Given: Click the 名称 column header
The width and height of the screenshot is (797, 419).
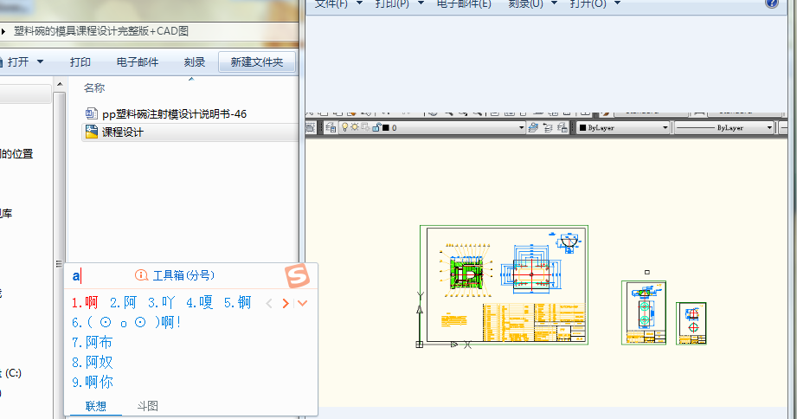Looking at the screenshot, I should click(94, 87).
